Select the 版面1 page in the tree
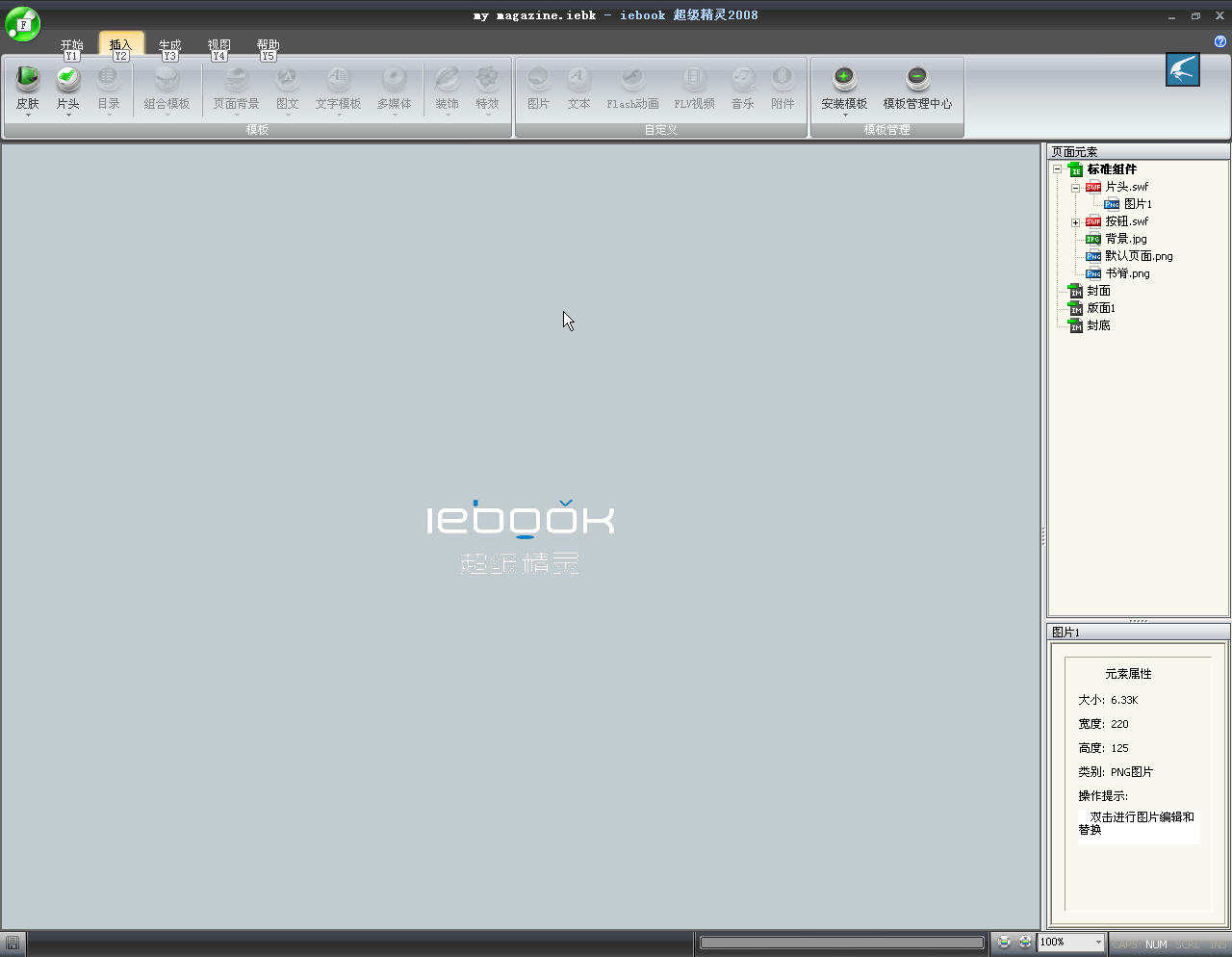Screen dimensions: 1232x957 point(1101,308)
